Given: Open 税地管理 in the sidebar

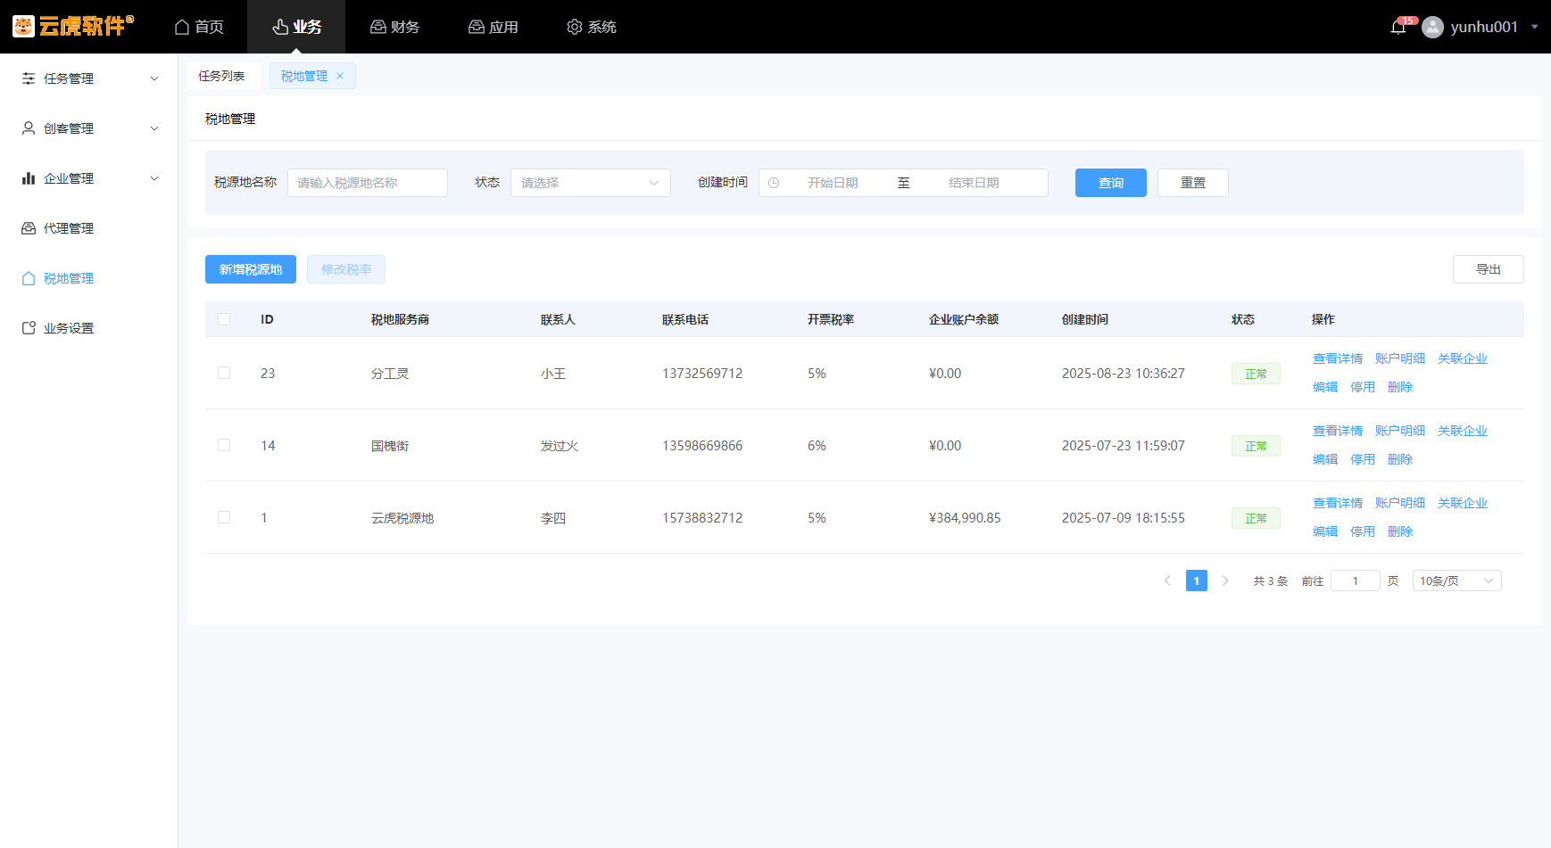Looking at the screenshot, I should [69, 278].
